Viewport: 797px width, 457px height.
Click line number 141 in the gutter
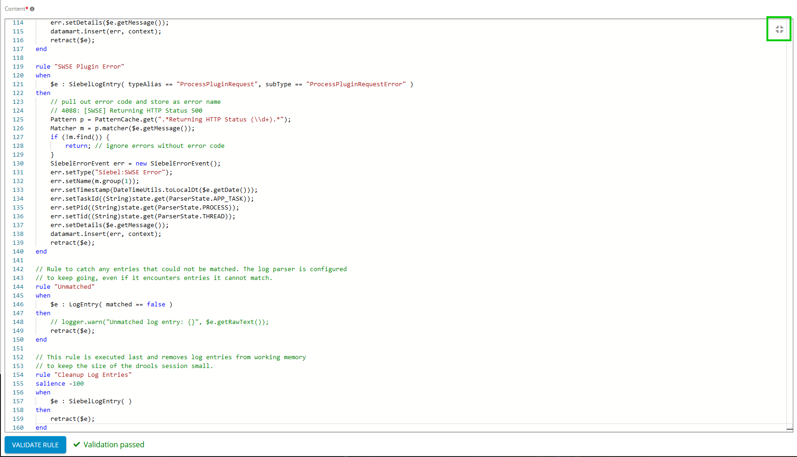point(18,260)
